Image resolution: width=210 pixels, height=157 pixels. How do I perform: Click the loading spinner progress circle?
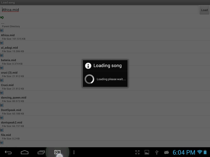tap(89, 79)
